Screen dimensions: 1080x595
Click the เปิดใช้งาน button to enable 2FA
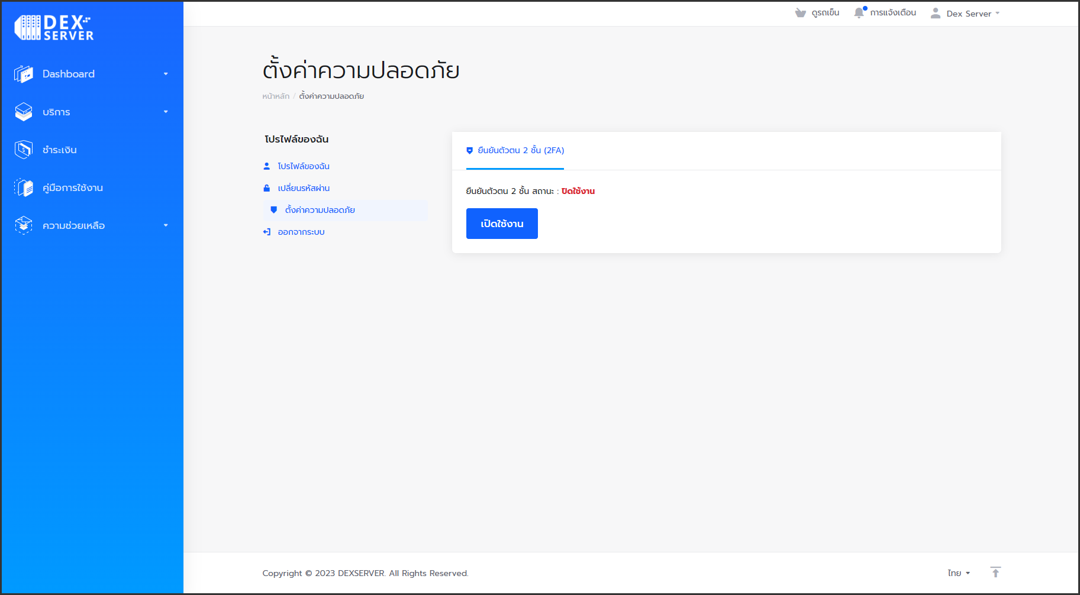coord(501,223)
